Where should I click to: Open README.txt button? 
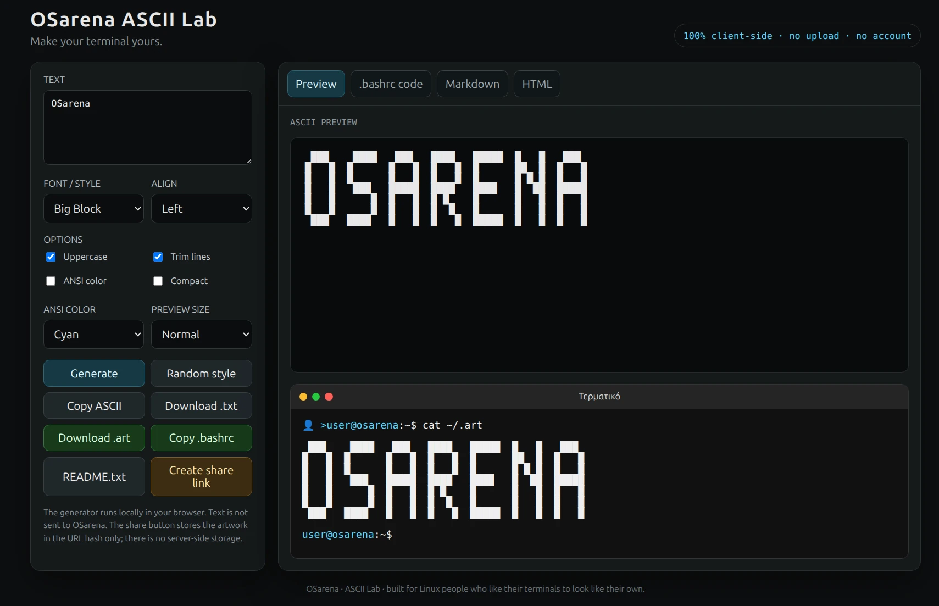(x=94, y=477)
